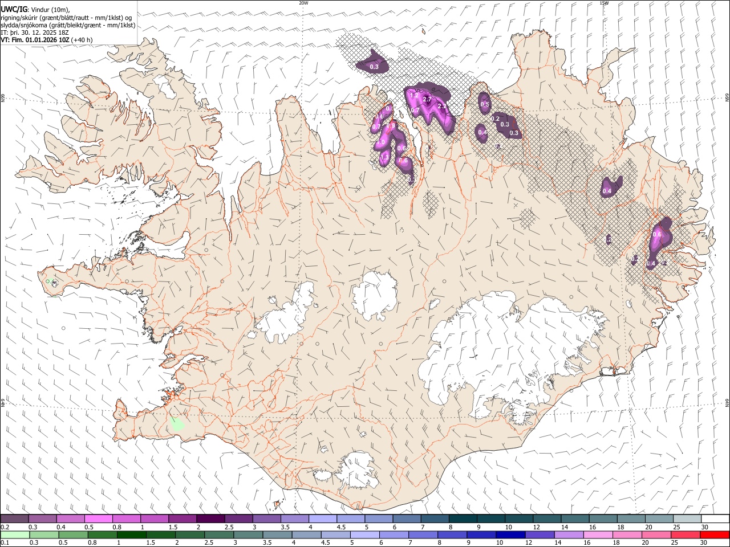Click upper scale dark teal swatch 8 to 9
The width and height of the screenshot is (730, 547).
[463, 519]
